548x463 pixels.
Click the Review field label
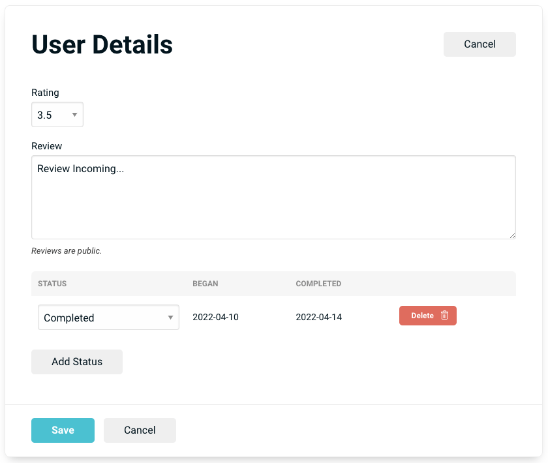47,146
